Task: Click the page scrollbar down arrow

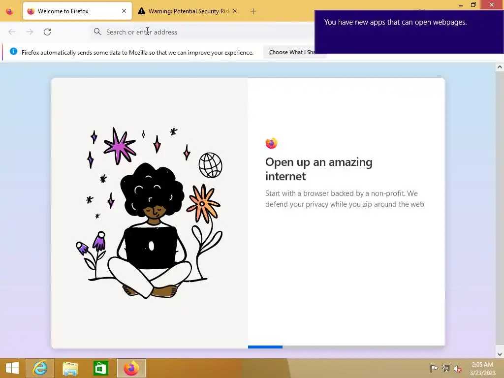Action: 500,354
